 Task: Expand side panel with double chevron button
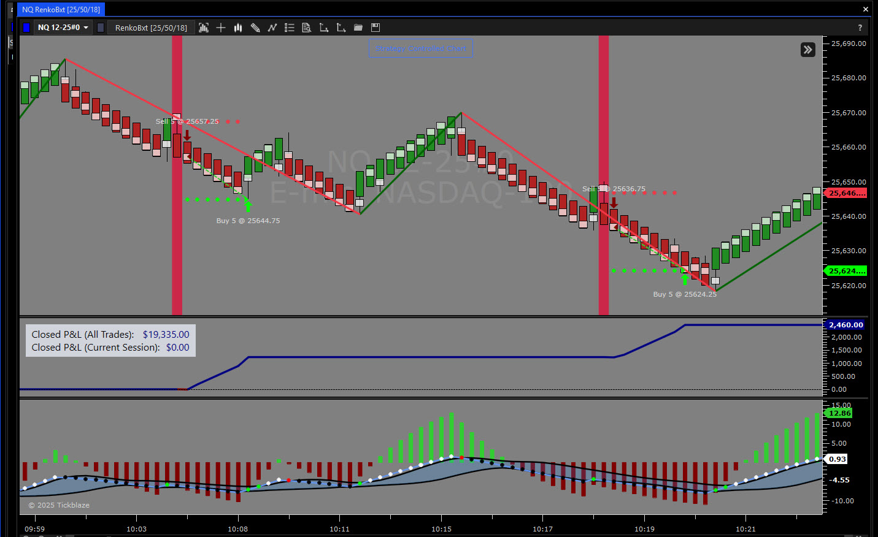click(808, 50)
